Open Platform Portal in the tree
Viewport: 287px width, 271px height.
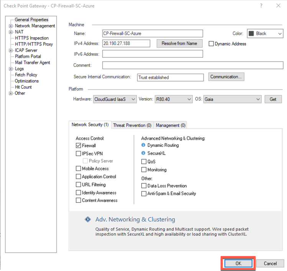tap(28, 56)
